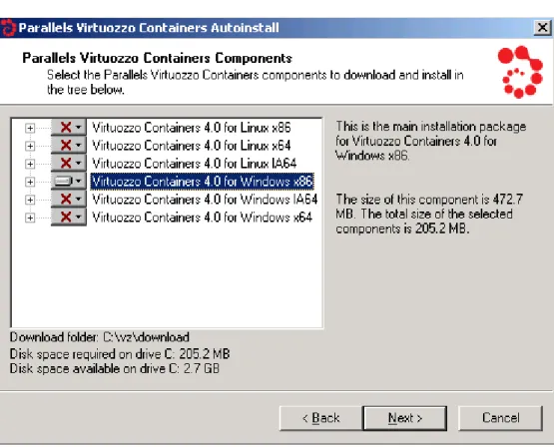Expand the Linux IA64 tree node
This screenshot has height=447, width=554.
(x=30, y=164)
